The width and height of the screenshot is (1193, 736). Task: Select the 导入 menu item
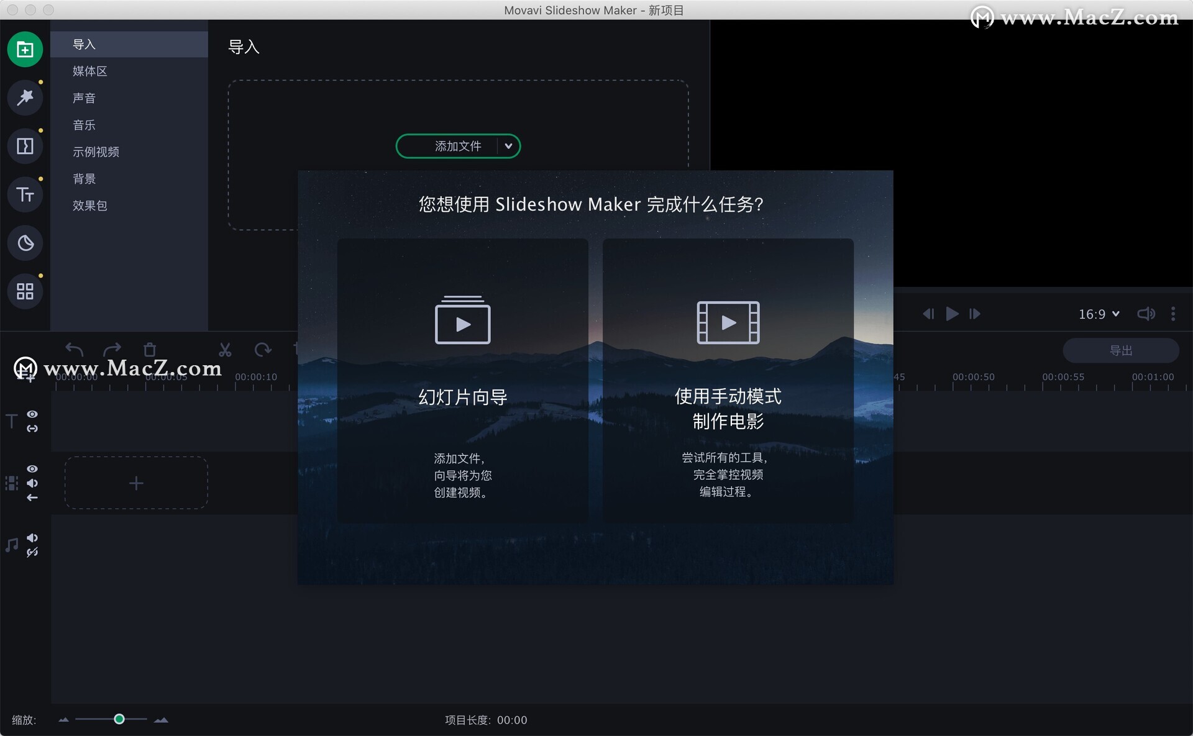pyautogui.click(x=129, y=44)
